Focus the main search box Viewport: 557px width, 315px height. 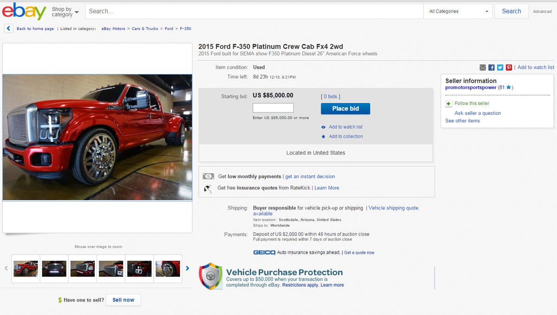254,12
